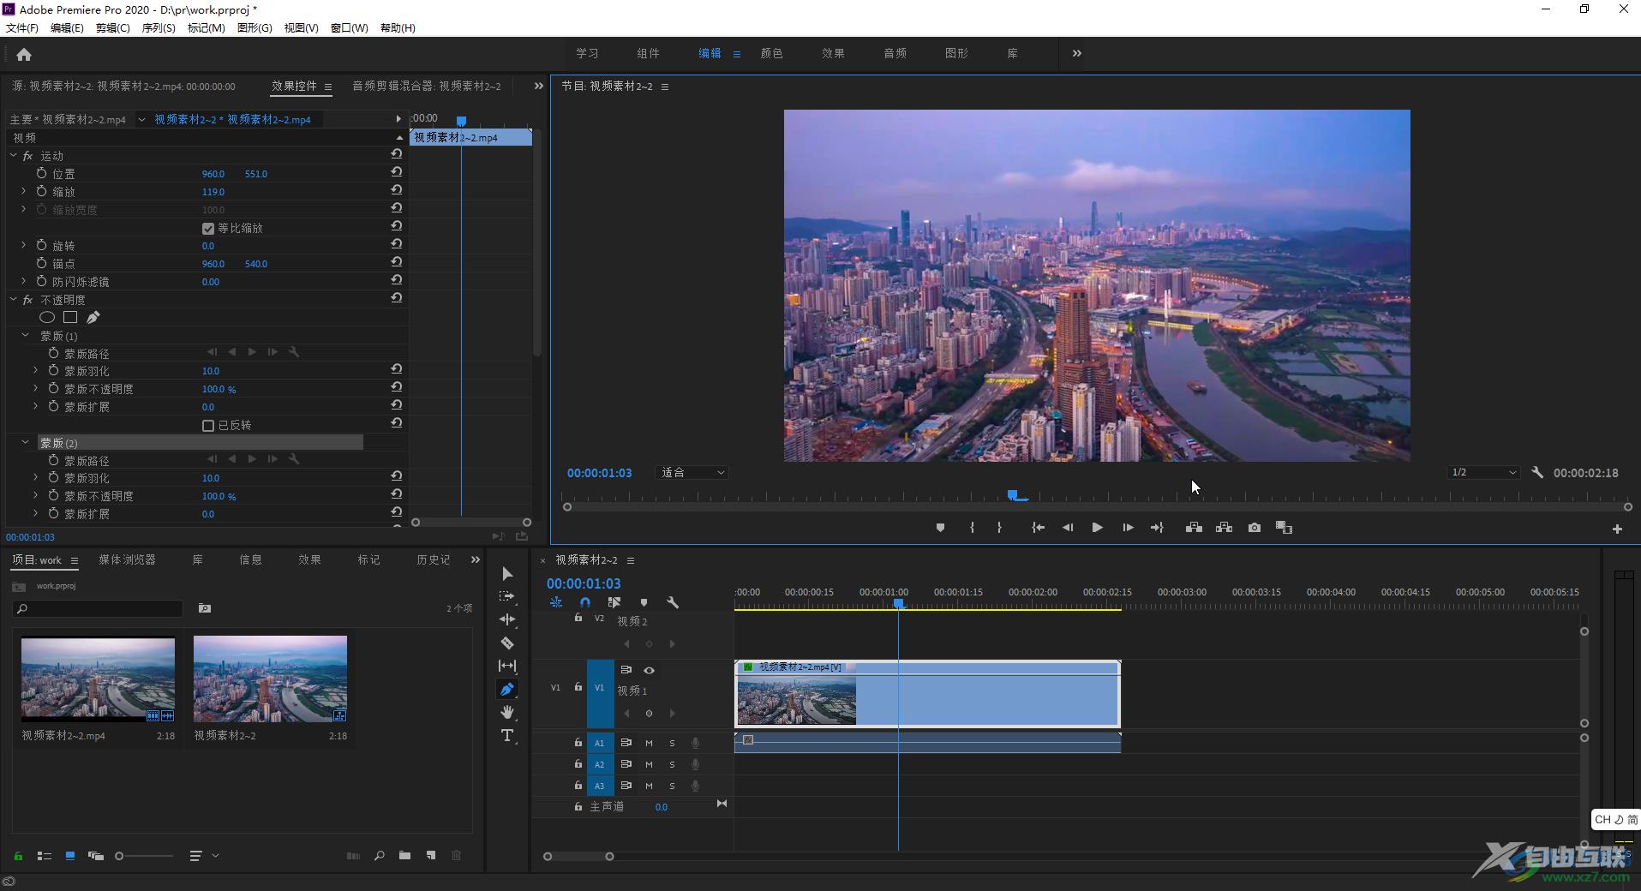Export frame with camera icon

click(1255, 528)
